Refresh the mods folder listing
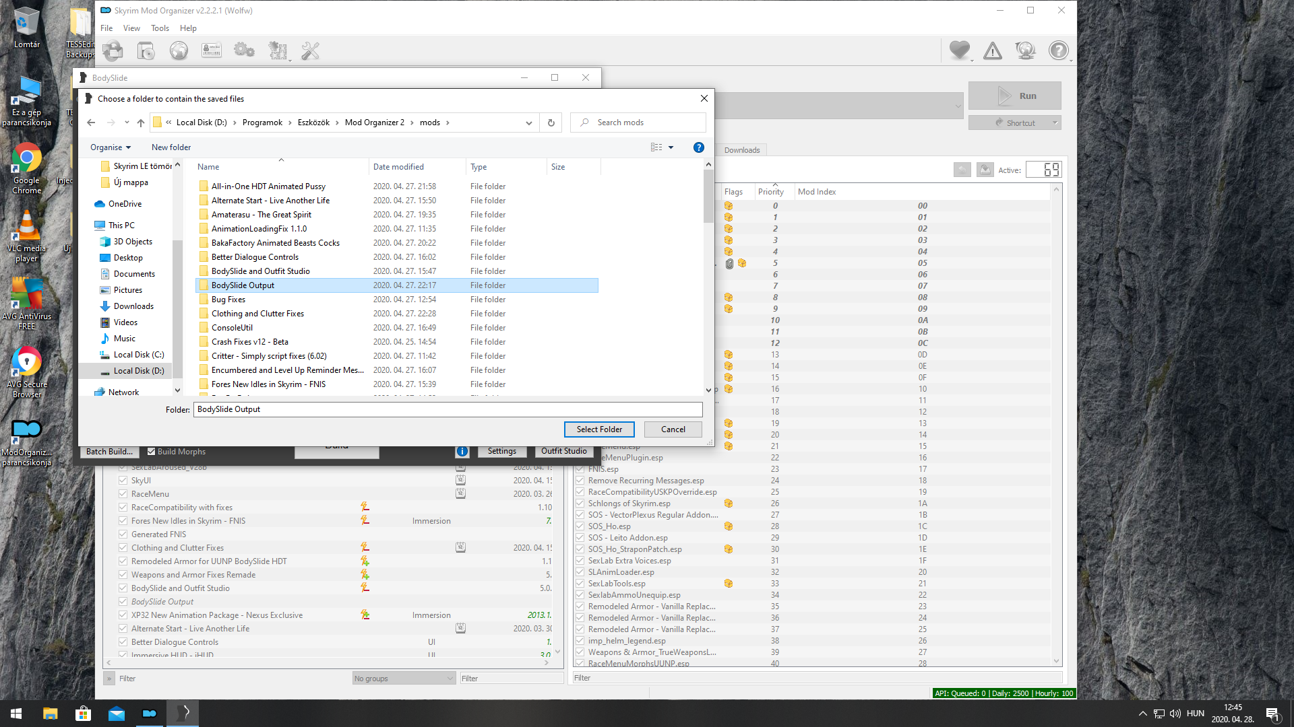Viewport: 1294px width, 727px height. click(x=551, y=123)
